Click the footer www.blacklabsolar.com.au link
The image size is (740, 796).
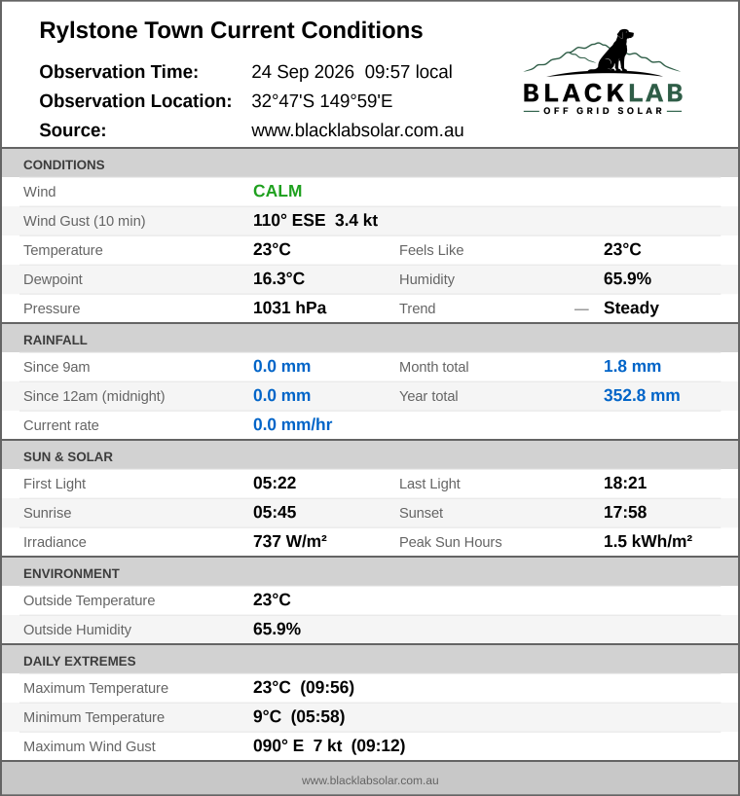[370, 780]
